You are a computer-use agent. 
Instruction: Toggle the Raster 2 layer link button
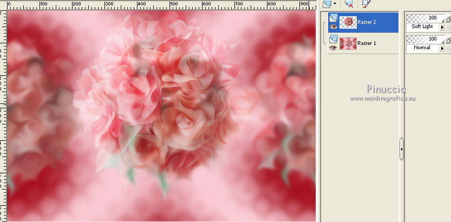448,19
